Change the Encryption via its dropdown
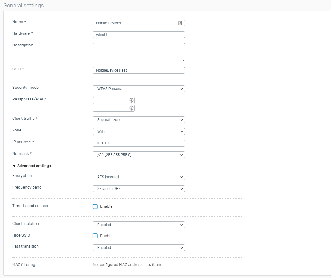This screenshot has width=331, height=278. coord(138,177)
